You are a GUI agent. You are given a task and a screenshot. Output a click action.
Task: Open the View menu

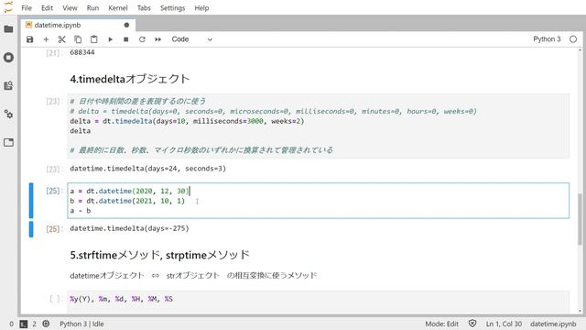tap(70, 8)
